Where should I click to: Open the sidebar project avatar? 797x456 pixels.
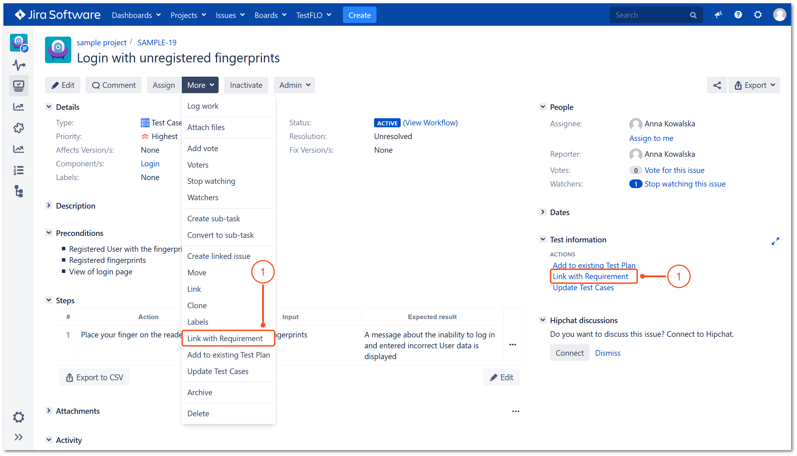19,43
